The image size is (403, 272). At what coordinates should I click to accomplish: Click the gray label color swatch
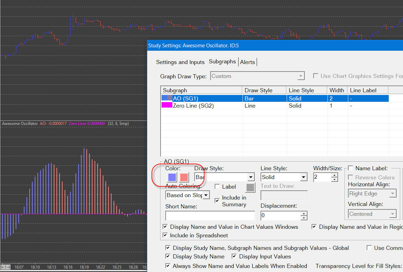click(250, 188)
